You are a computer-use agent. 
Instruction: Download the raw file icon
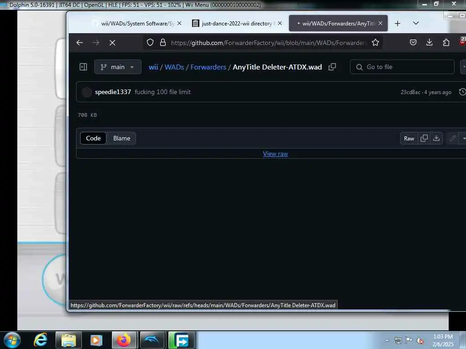click(x=436, y=138)
